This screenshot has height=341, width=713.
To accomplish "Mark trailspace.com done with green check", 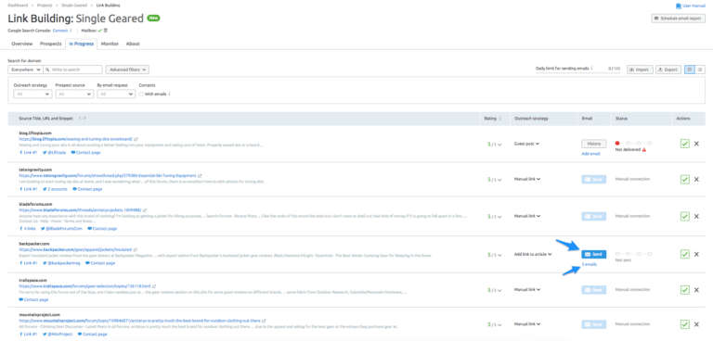I will [x=685, y=290].
